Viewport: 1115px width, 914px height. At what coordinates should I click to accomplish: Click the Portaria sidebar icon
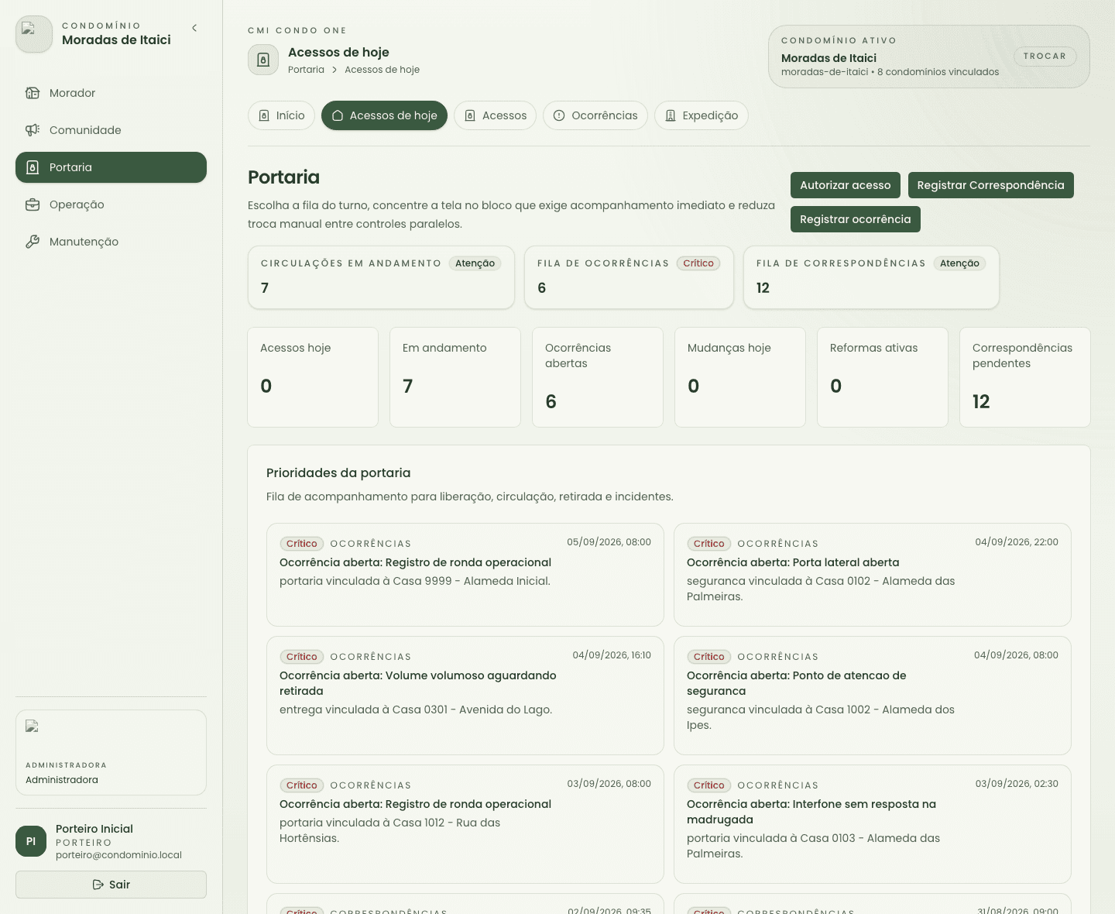tap(33, 167)
